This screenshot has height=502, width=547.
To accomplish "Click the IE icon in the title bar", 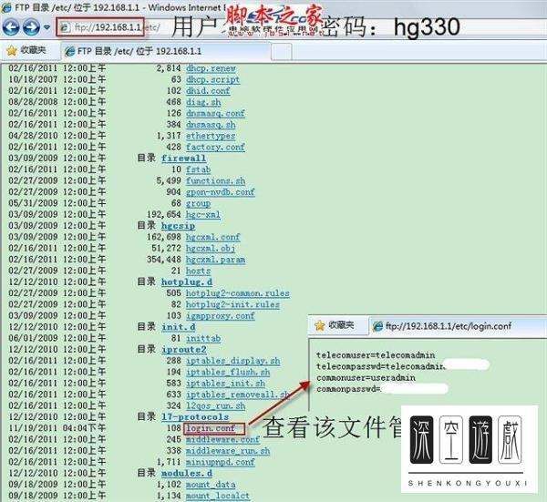I will coord(6,7).
